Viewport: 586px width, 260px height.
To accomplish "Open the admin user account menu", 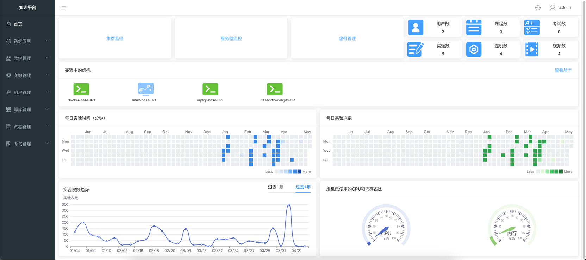I will coord(561,7).
